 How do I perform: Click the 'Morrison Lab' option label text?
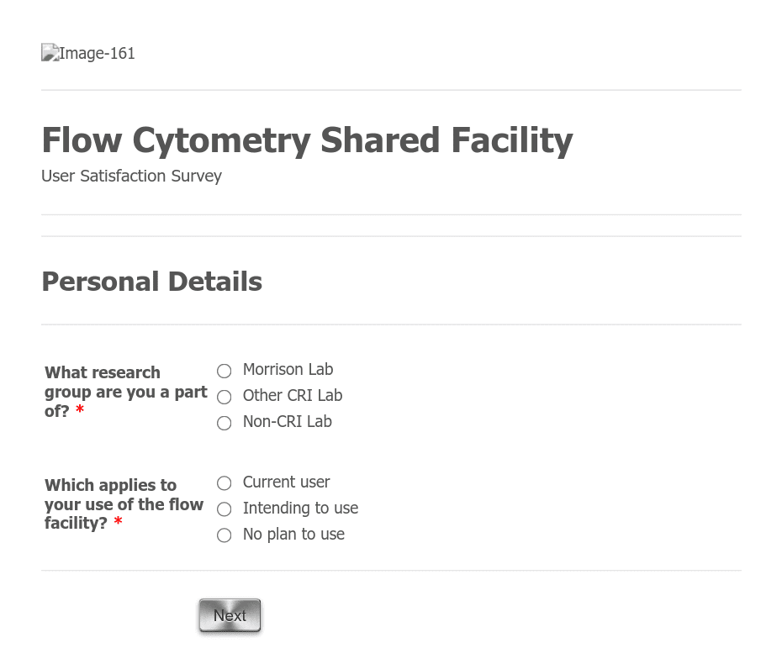point(288,369)
